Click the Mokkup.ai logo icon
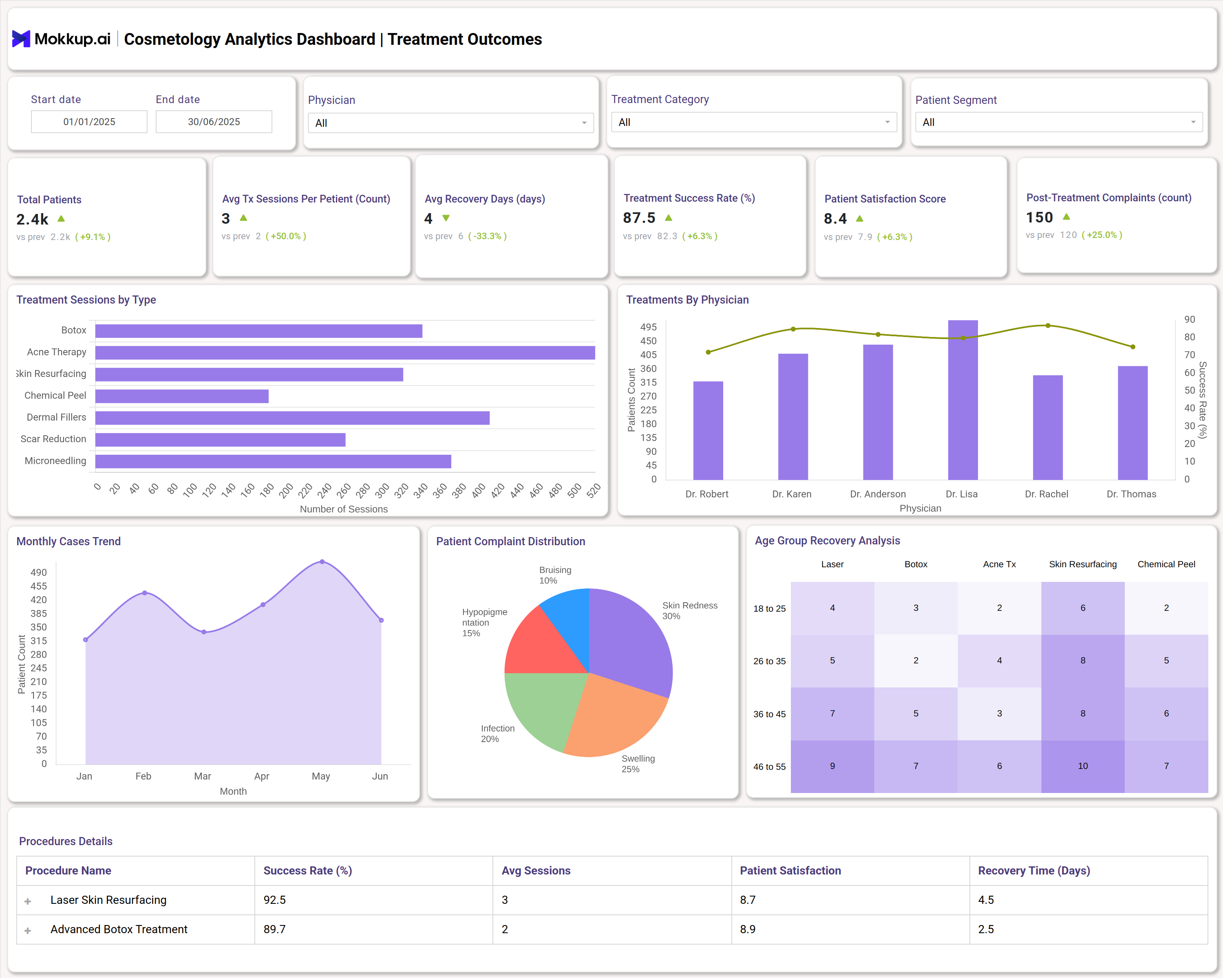This screenshot has height=978, width=1223. (x=21, y=39)
